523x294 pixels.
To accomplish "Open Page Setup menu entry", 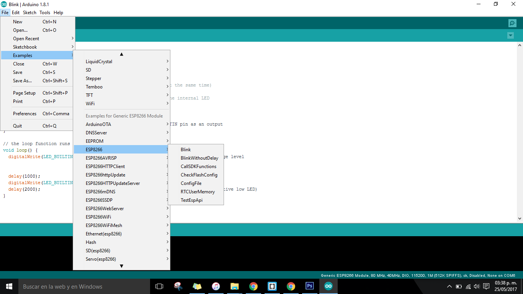I will click(38, 93).
